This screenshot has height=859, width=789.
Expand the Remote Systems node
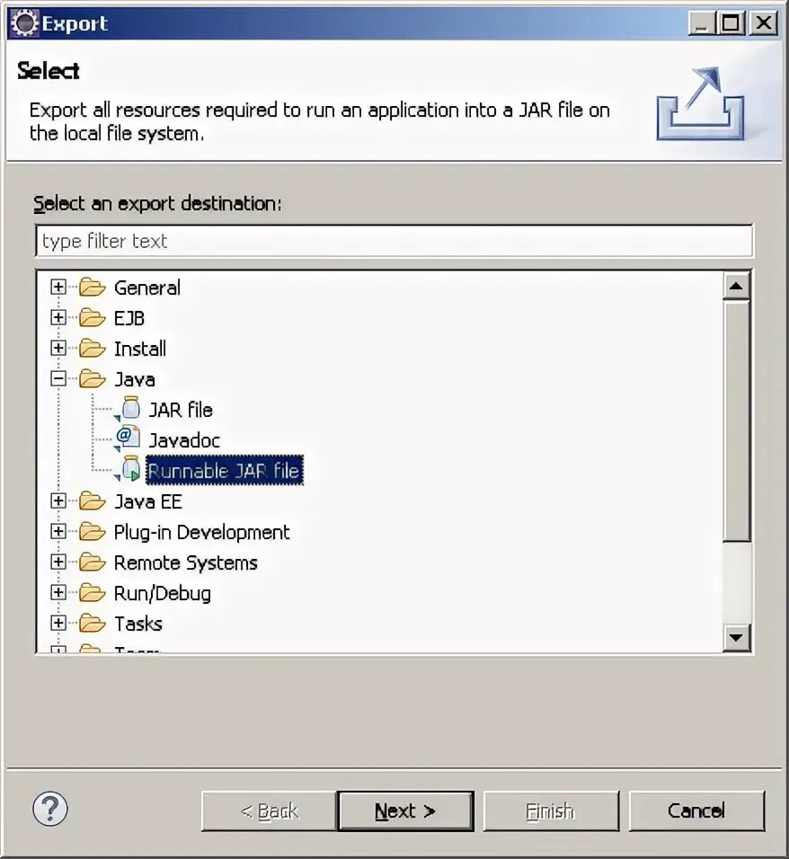click(58, 562)
